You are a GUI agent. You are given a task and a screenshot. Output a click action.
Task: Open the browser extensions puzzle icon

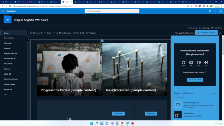208,6
